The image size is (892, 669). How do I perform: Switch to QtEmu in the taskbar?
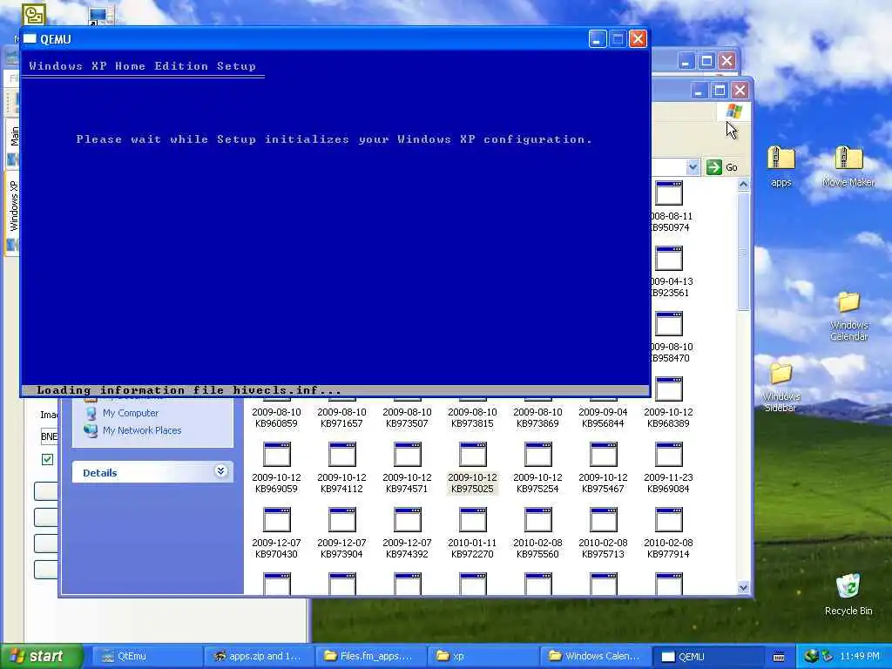click(146, 657)
